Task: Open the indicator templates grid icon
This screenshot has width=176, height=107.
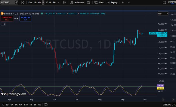Action: 89,3
